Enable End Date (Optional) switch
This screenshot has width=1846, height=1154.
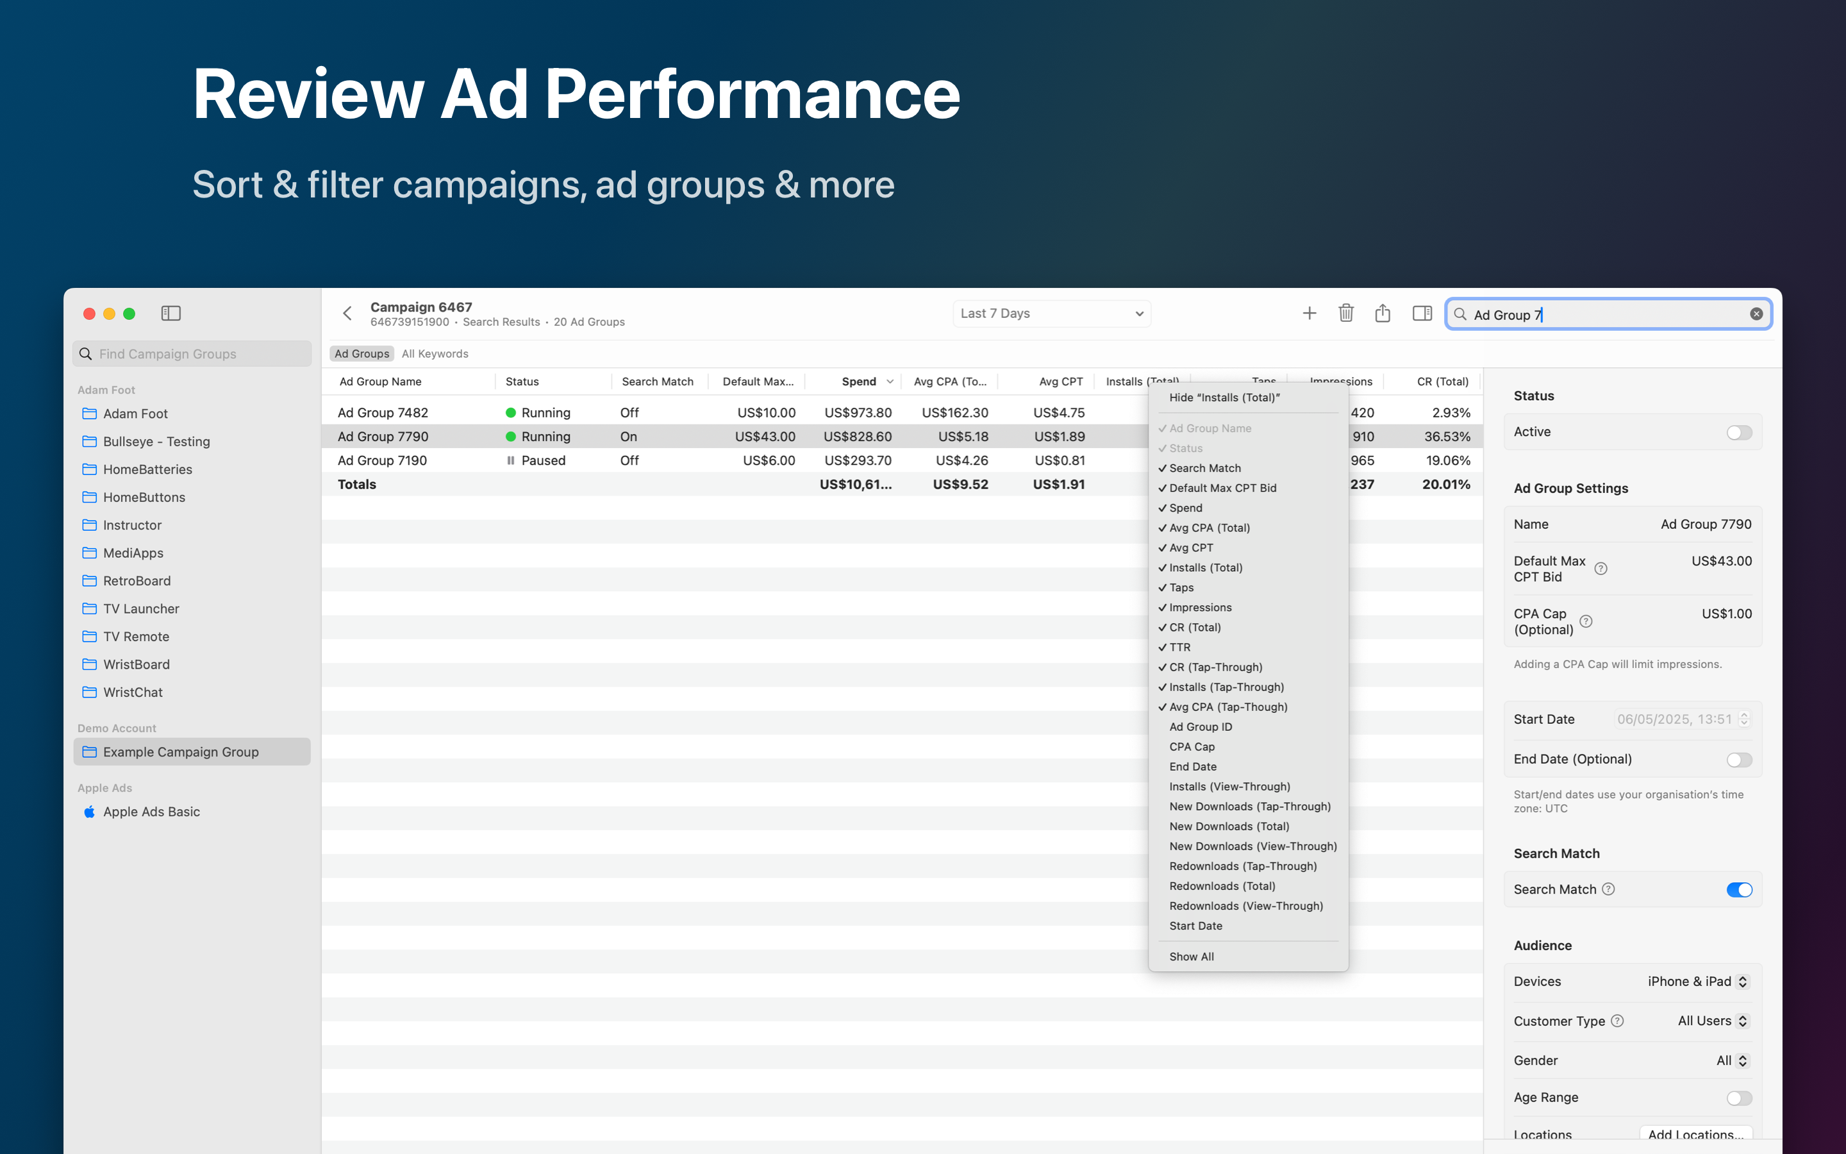(1738, 760)
